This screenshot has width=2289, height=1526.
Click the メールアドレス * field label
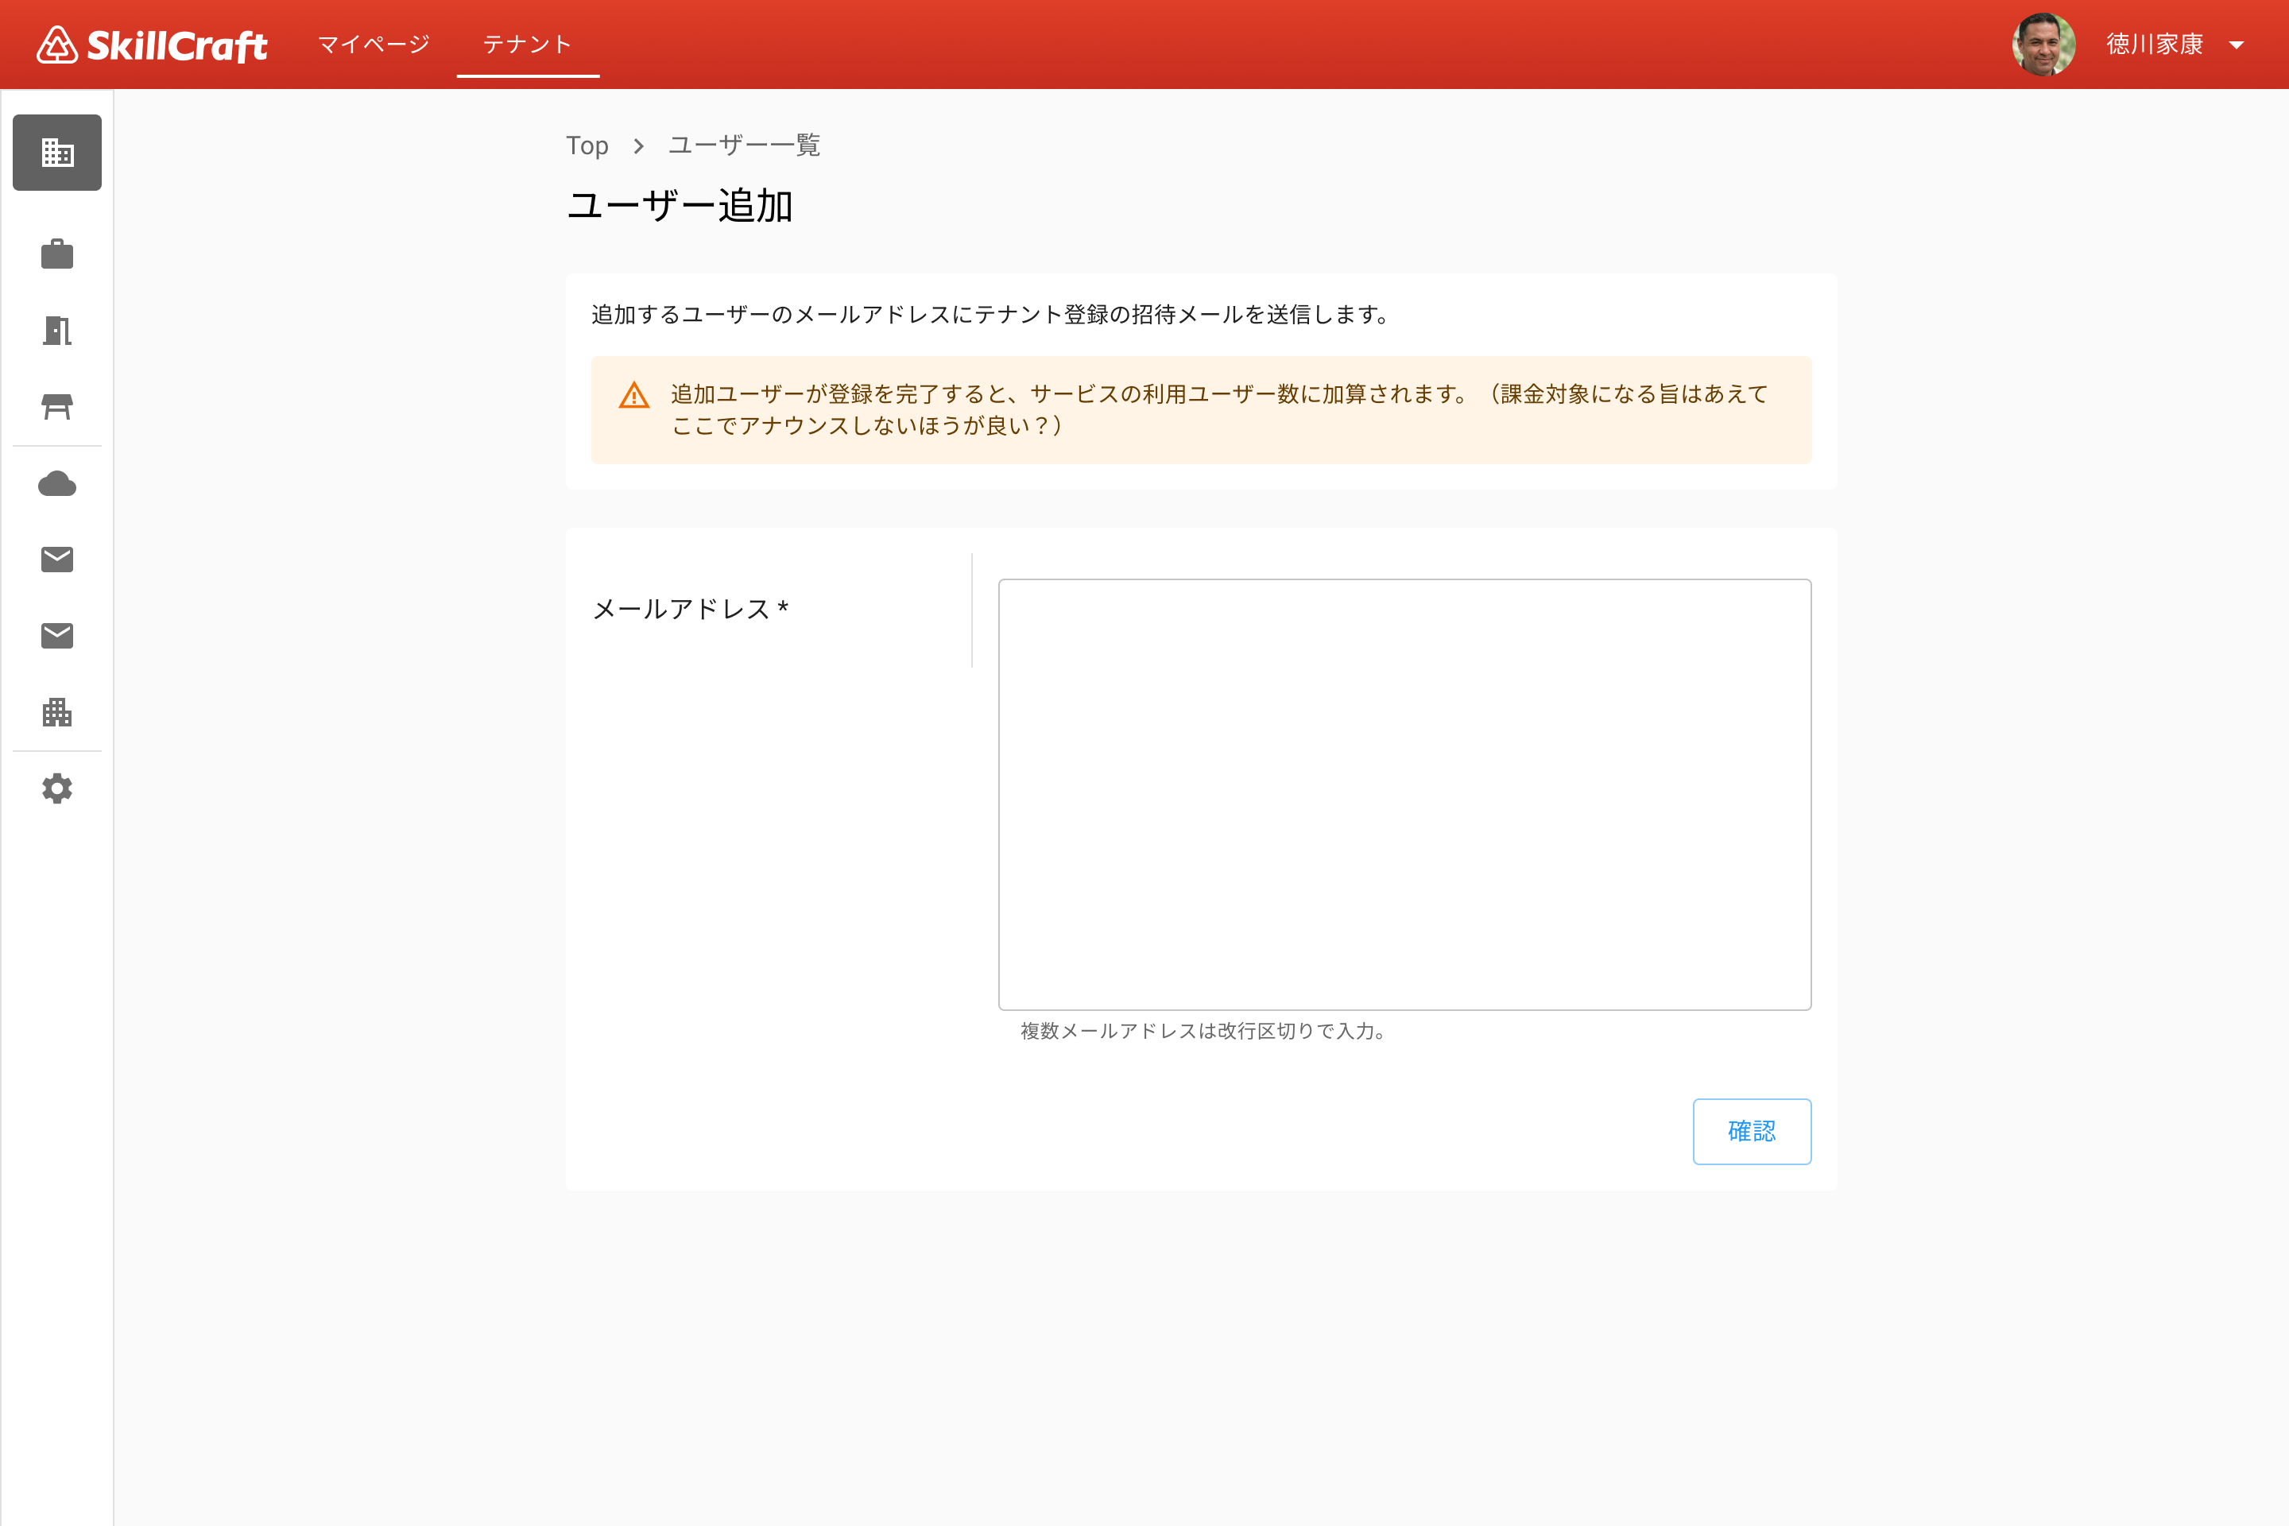690,610
